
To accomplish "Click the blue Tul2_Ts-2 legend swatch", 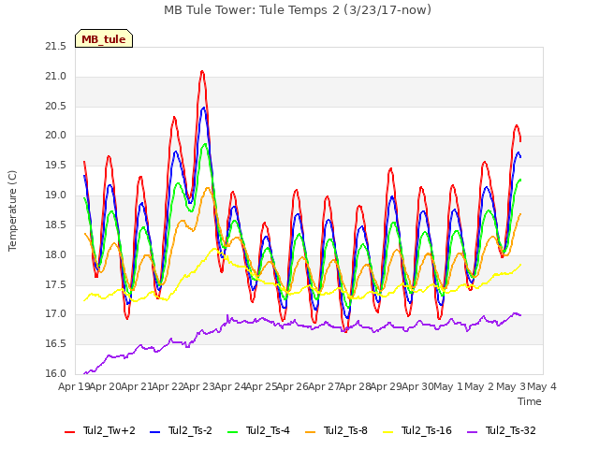I will (x=154, y=431).
